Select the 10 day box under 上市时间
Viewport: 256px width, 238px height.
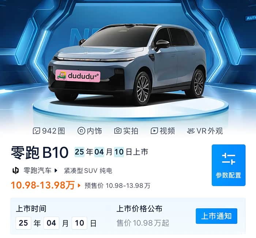79,223
